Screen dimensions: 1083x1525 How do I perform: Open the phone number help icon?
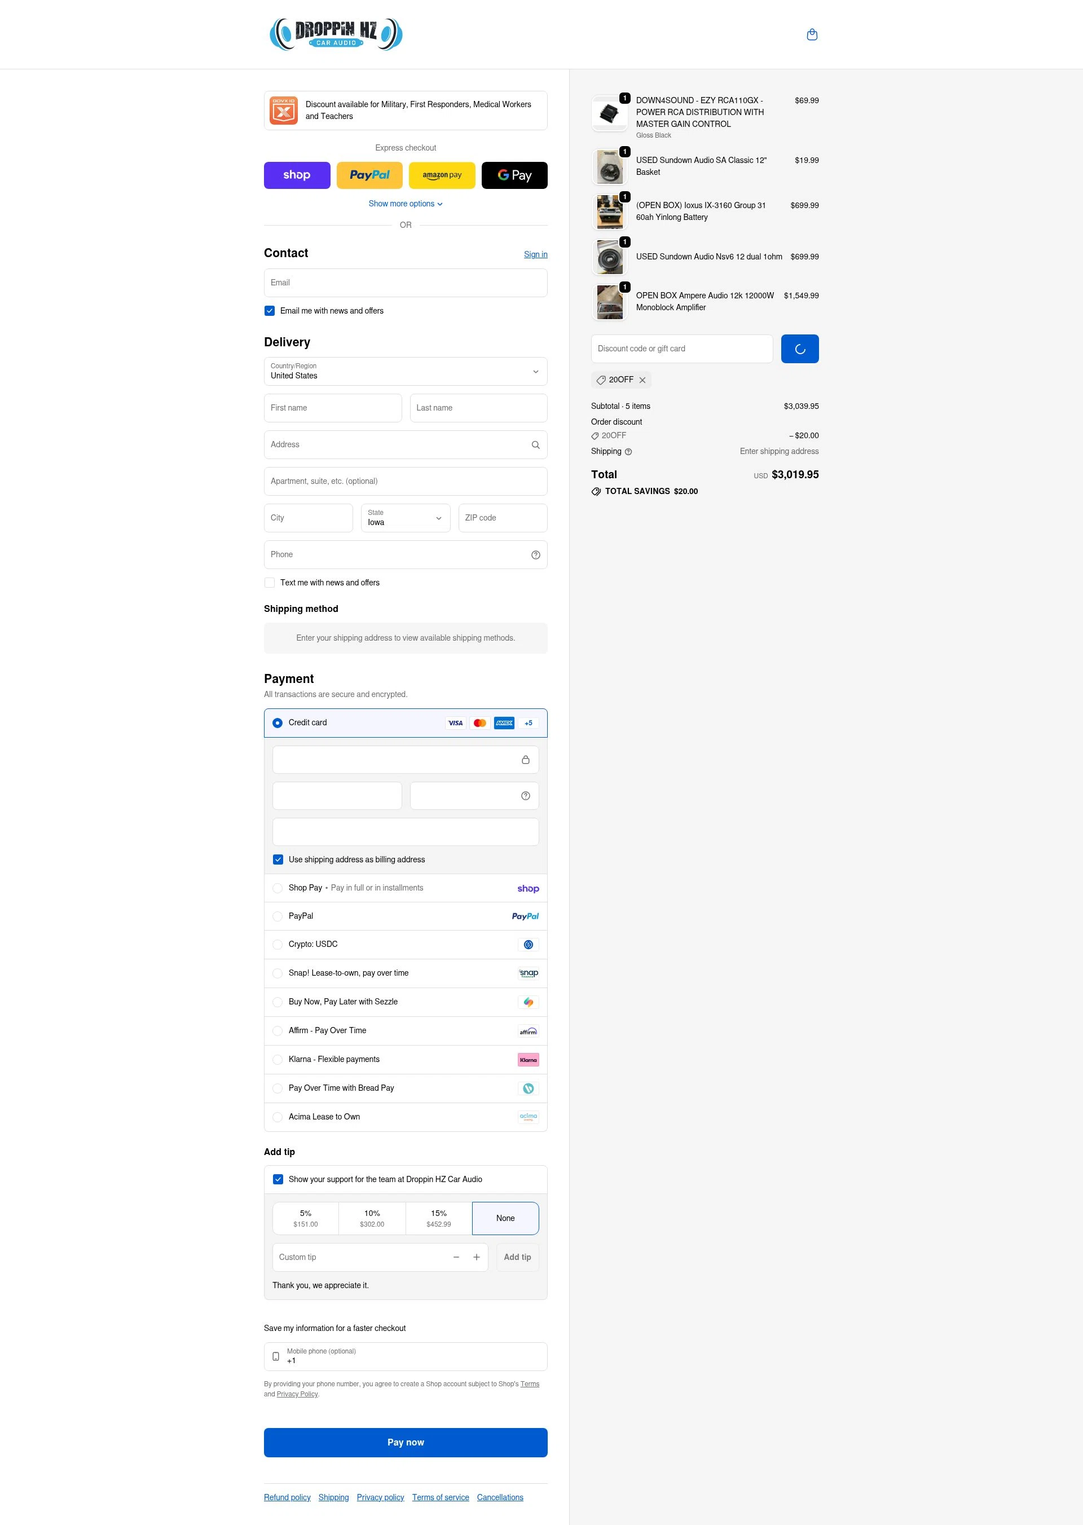click(535, 554)
